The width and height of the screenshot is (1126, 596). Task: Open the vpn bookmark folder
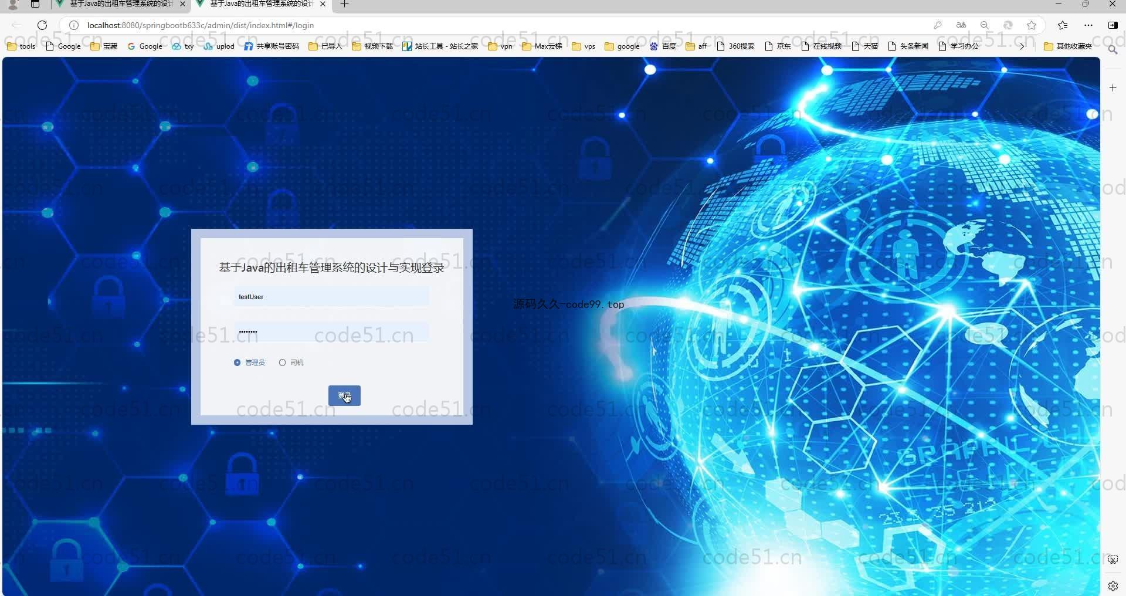pos(501,46)
